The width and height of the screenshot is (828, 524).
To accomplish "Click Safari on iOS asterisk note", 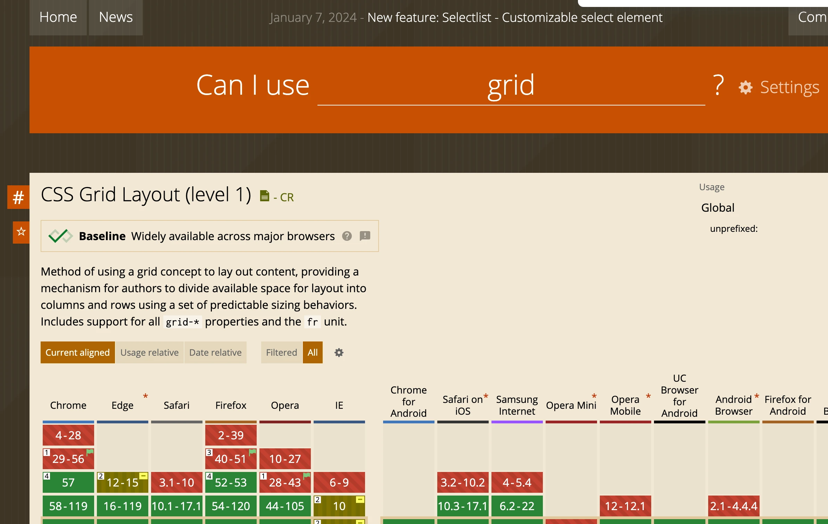I will [x=486, y=397].
